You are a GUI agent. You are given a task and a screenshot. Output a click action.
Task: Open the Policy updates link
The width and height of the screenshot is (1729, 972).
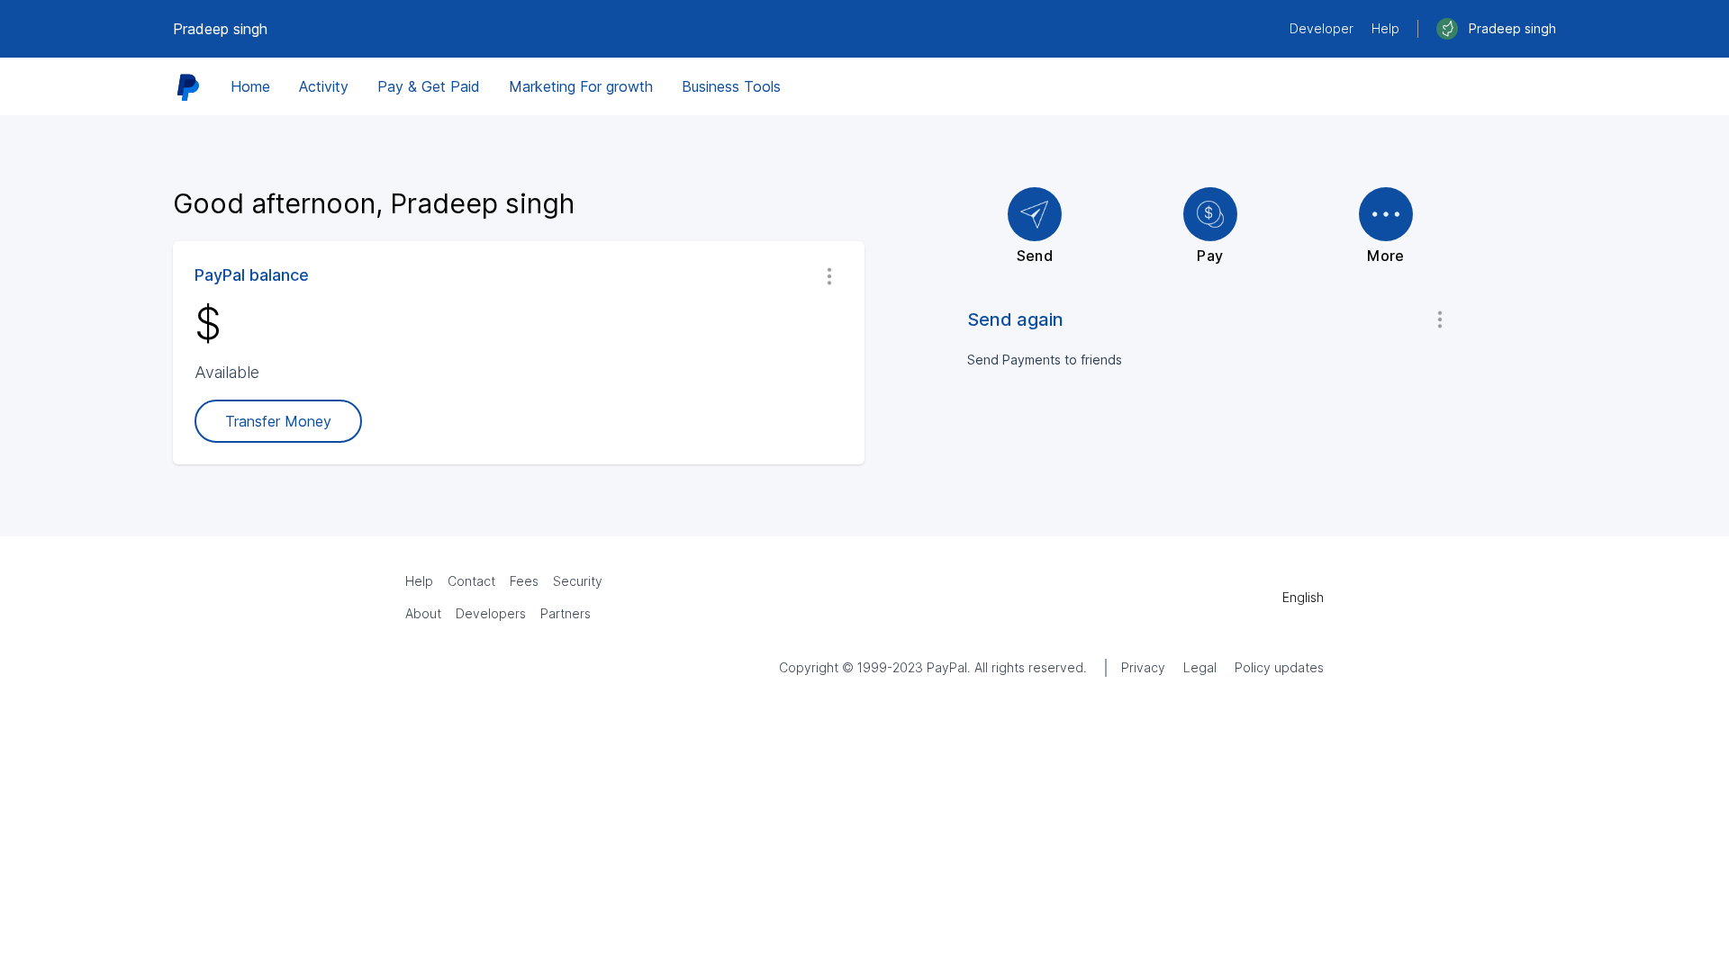click(x=1279, y=668)
